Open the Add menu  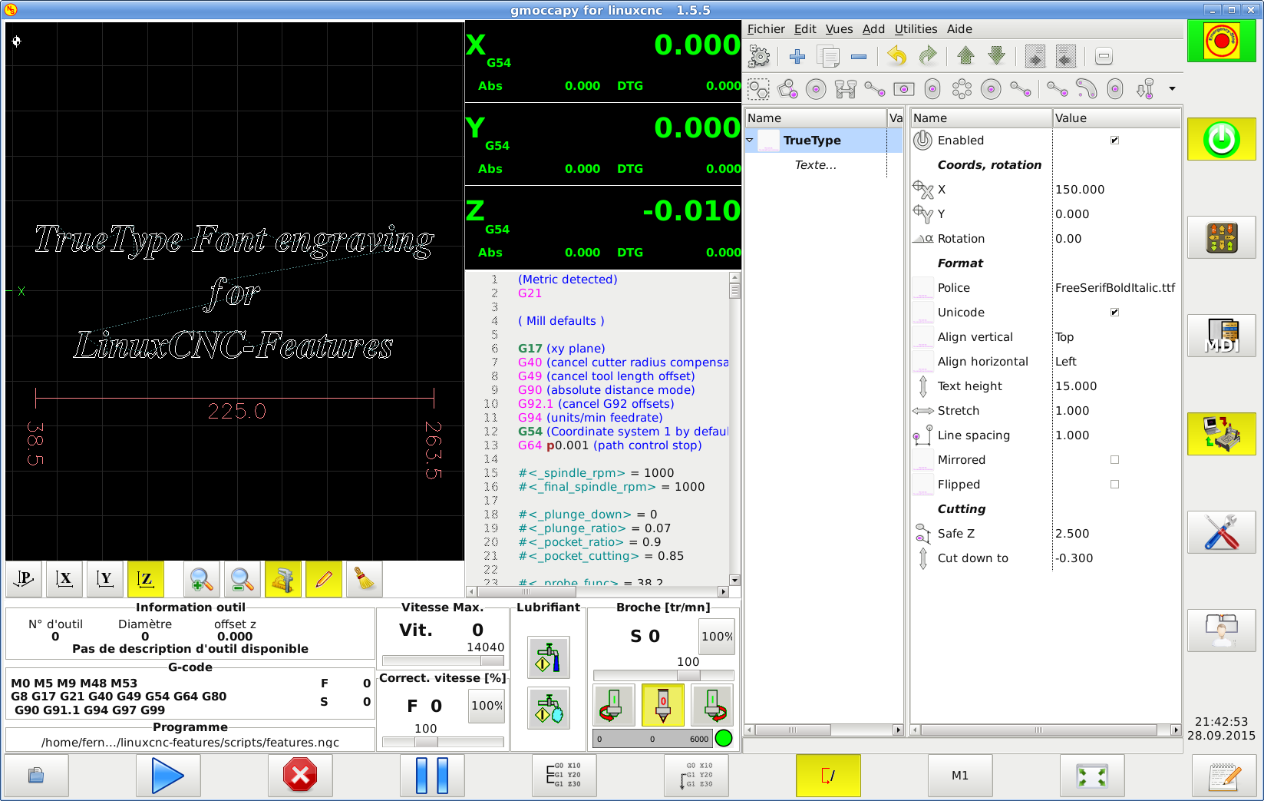click(873, 29)
